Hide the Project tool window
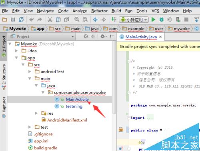This screenshot has width=200, height=151. point(112,36)
